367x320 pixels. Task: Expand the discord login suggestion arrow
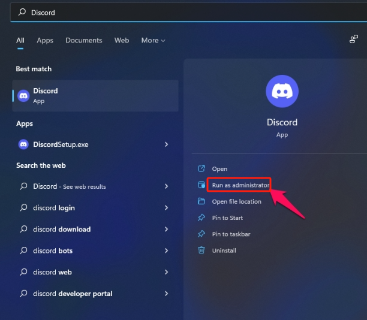tap(166, 208)
